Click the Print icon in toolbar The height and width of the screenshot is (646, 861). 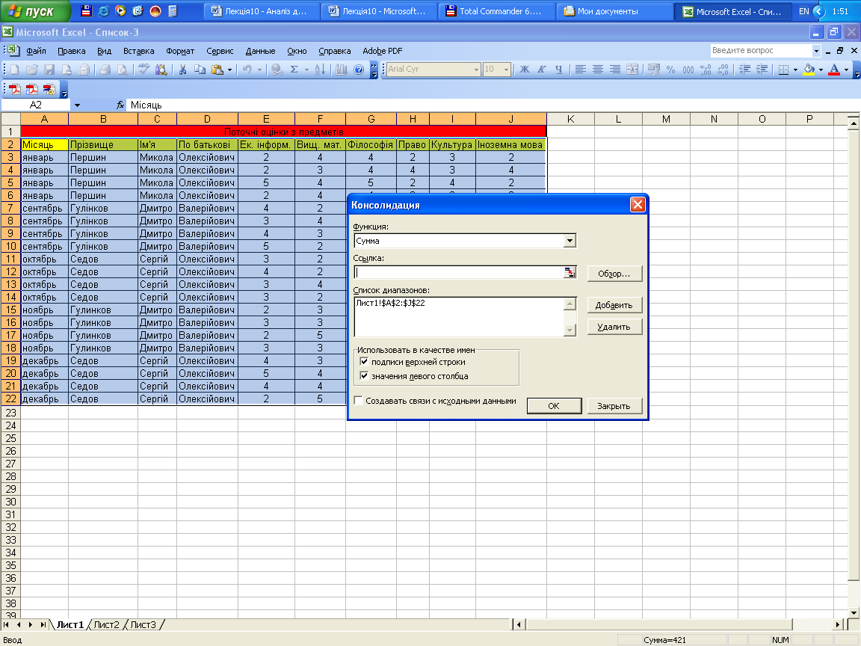pyautogui.click(x=105, y=70)
